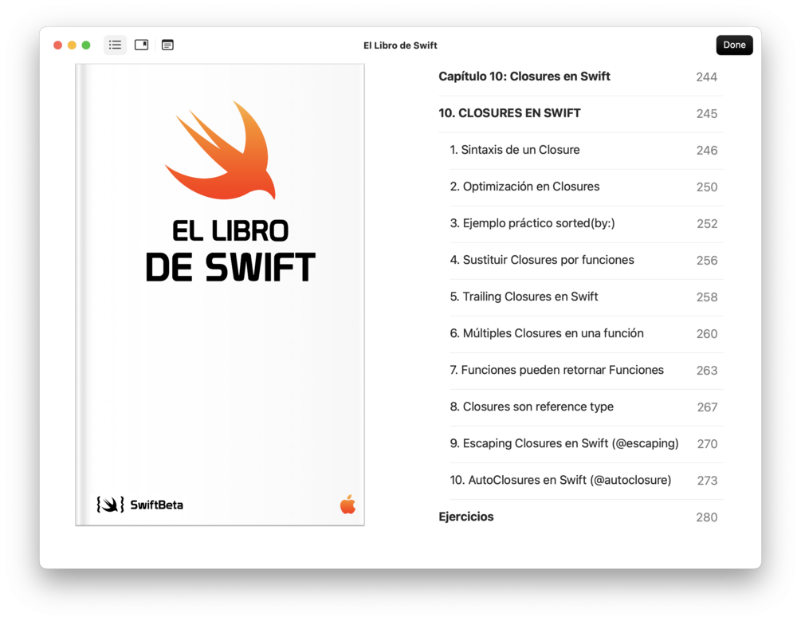Click page number 256
Screen dimensions: 801x621
click(x=706, y=261)
